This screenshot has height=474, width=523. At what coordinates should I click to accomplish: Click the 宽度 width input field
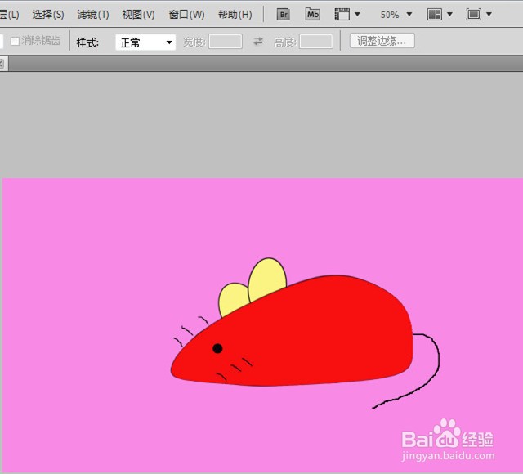click(x=226, y=42)
